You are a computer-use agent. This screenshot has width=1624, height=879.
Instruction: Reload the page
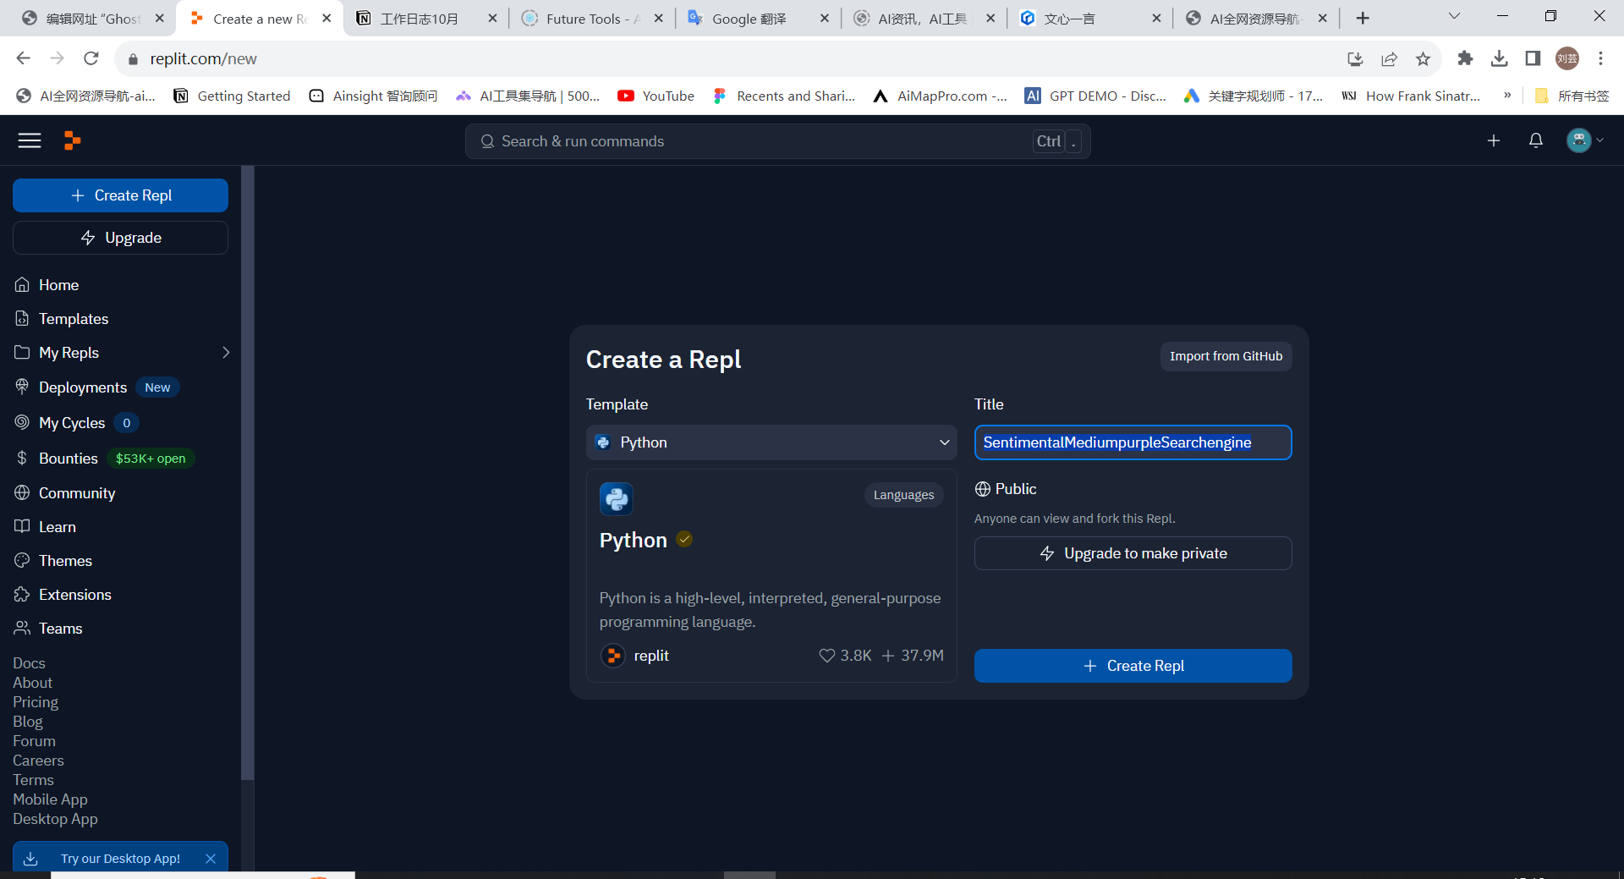click(91, 58)
